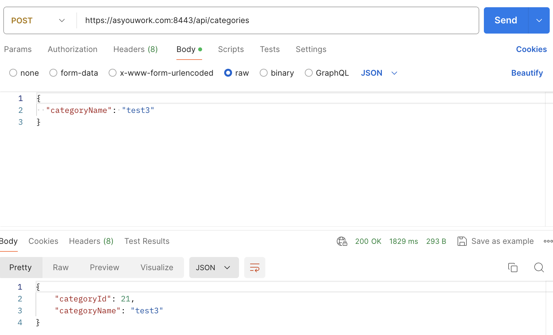The width and height of the screenshot is (553, 335).
Task: Open the Test Results tab
Action: [147, 241]
